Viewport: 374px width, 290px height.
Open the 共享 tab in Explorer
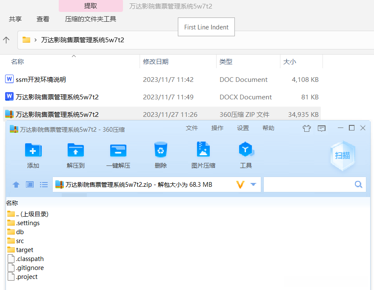tap(15, 19)
